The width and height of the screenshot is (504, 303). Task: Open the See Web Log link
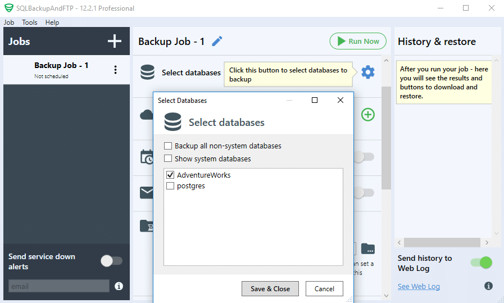(x=419, y=286)
